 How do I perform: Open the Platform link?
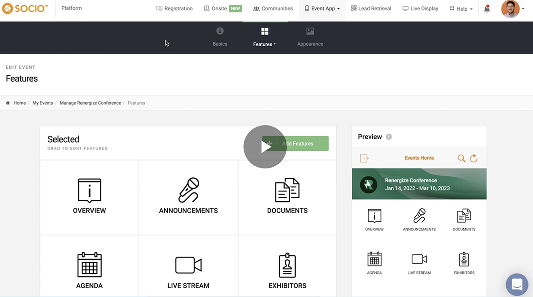[x=72, y=8]
